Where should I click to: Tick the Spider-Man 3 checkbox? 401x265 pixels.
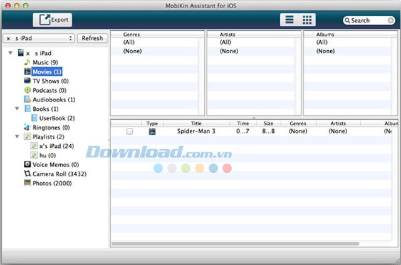129,132
